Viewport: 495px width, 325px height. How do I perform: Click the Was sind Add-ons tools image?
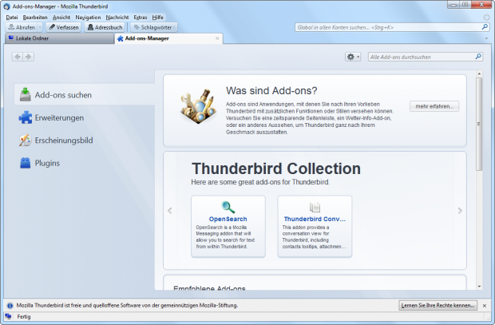[x=198, y=106]
